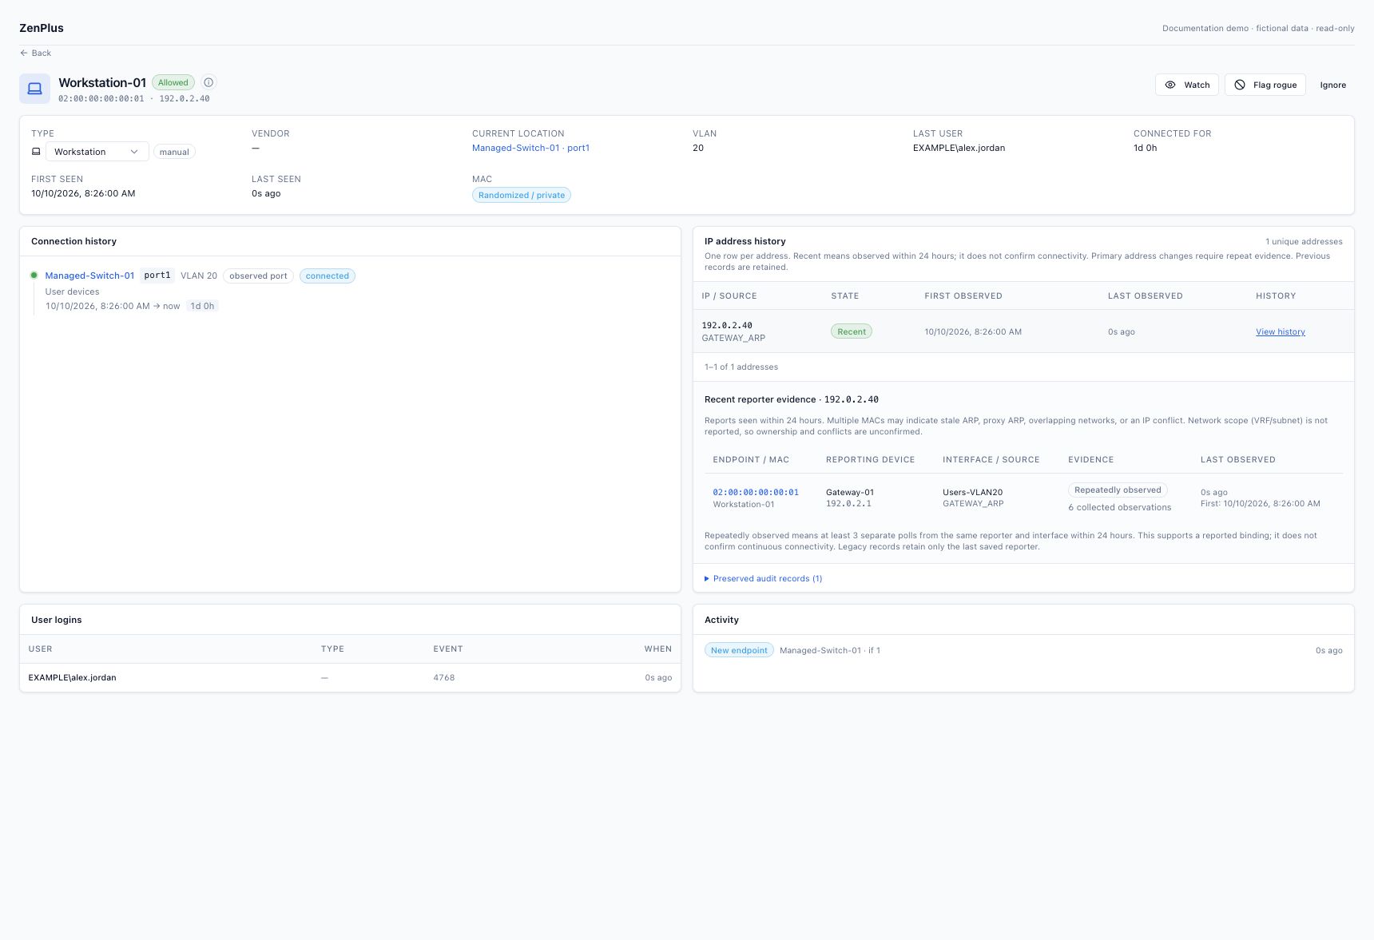Image resolution: width=1374 pixels, height=940 pixels.
Task: Click Gateway-01 reporting device cell
Action: [x=850, y=492]
